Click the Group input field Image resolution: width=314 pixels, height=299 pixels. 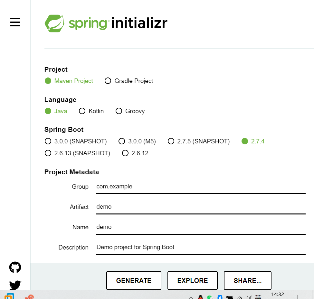(201, 187)
